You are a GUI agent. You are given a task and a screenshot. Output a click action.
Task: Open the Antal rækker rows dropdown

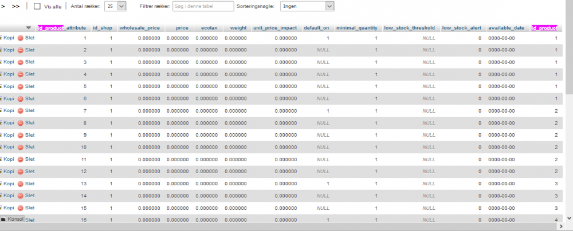point(115,6)
